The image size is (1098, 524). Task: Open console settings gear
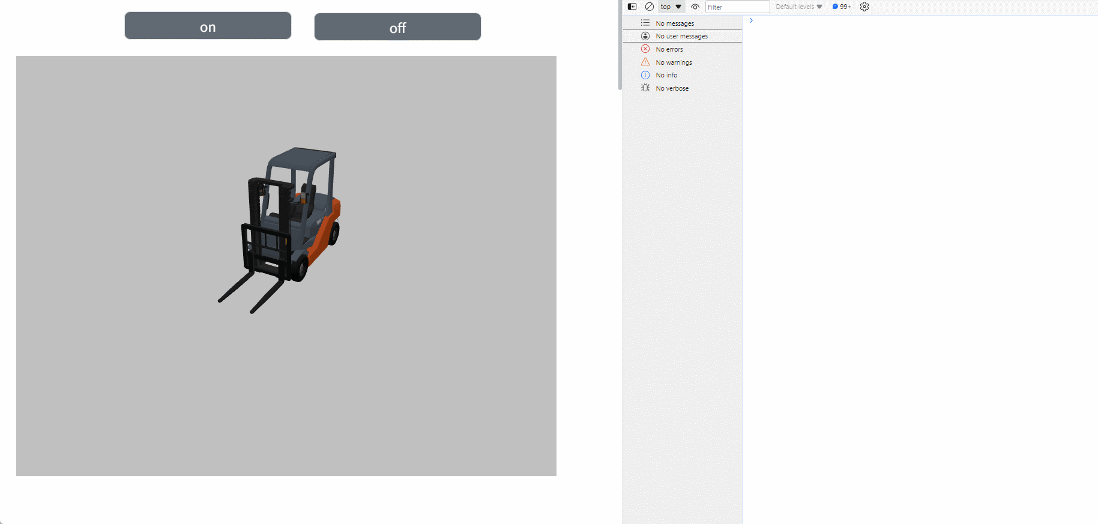coord(864,7)
